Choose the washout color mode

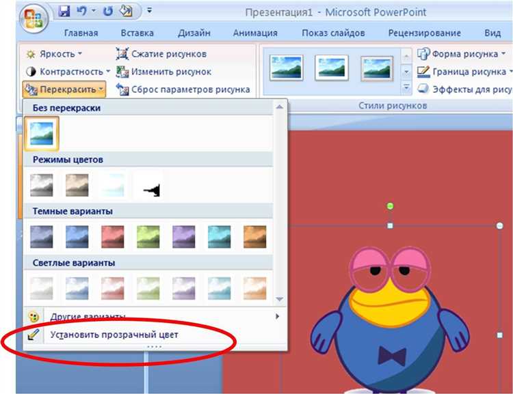[113, 185]
